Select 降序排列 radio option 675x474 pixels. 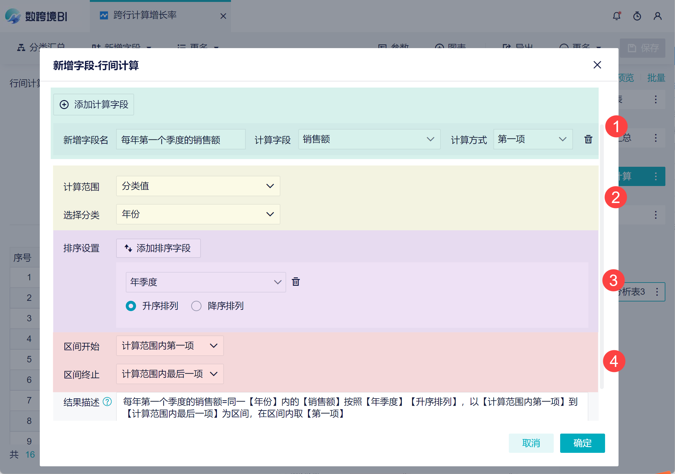click(x=196, y=306)
